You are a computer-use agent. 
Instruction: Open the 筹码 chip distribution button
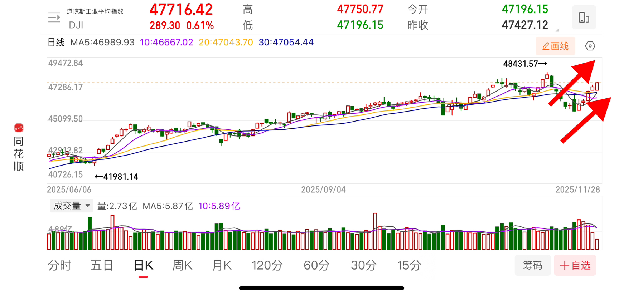532,265
